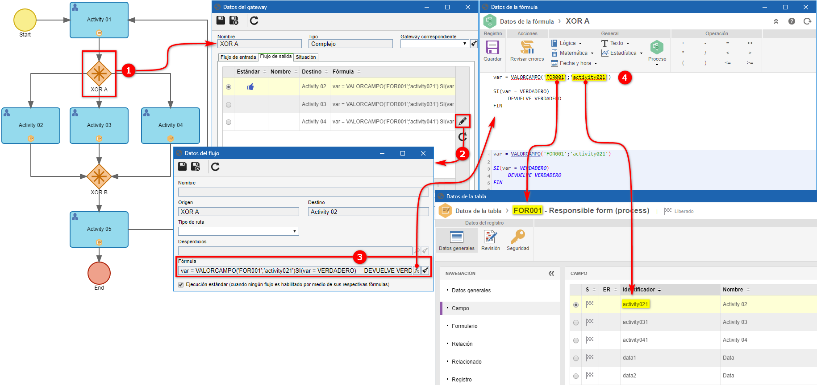Click the Nombre field in Datos del gateway
The image size is (817, 385).
tap(259, 44)
